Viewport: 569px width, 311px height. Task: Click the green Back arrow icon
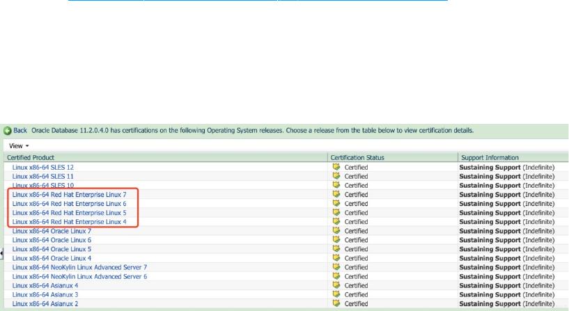pos(8,131)
